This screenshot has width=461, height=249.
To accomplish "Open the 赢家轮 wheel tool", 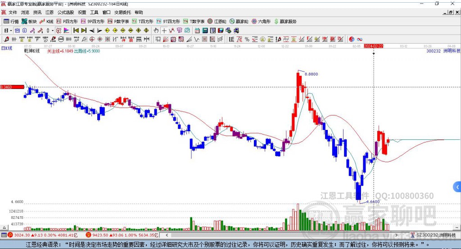I will point(239,22).
